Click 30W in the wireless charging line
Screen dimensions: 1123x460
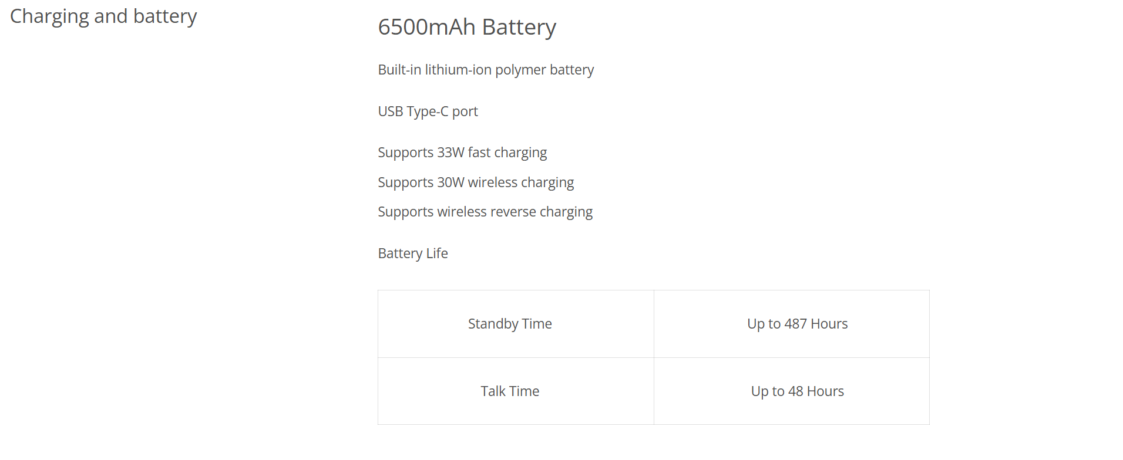pos(450,182)
